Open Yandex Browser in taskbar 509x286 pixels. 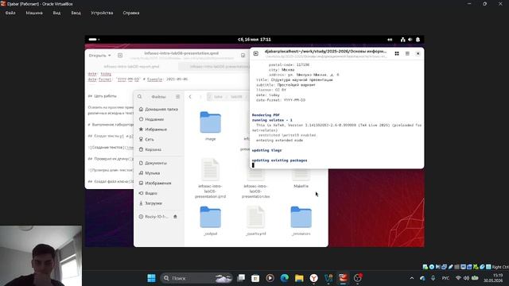(314, 278)
